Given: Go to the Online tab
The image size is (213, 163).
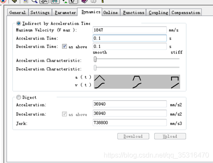Looking at the screenshot, I should click(111, 13).
